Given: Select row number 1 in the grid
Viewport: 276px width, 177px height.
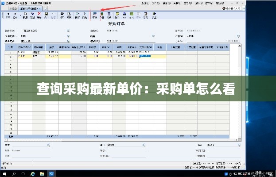Looking at the screenshot, I should coord(11,53).
